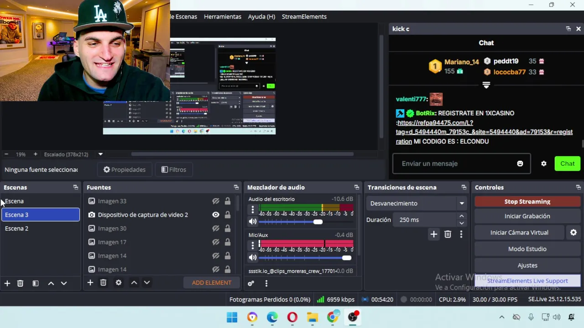This screenshot has width=584, height=328.
Task: Open Herramientas menu
Action: coord(223,16)
